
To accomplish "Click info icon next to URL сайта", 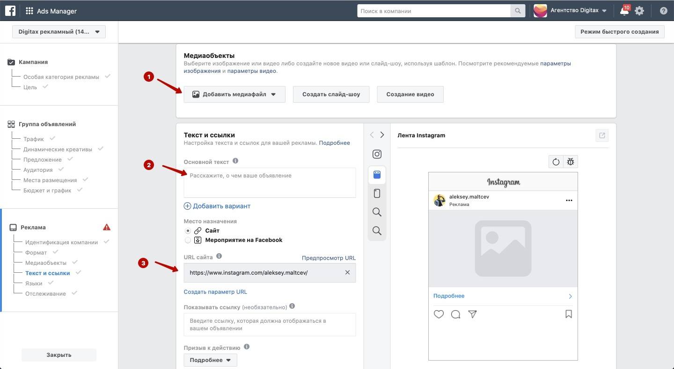I will coord(219,256).
